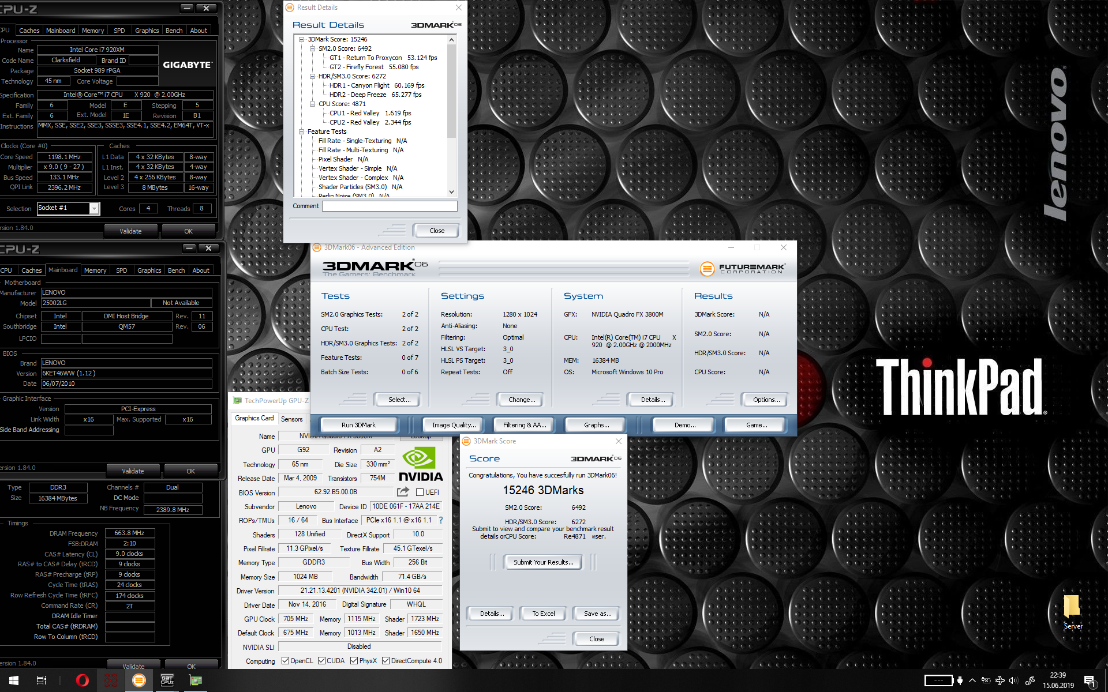The width and height of the screenshot is (1108, 692).
Task: Open Memory tab in top CPU-Z window
Action: pos(93,31)
